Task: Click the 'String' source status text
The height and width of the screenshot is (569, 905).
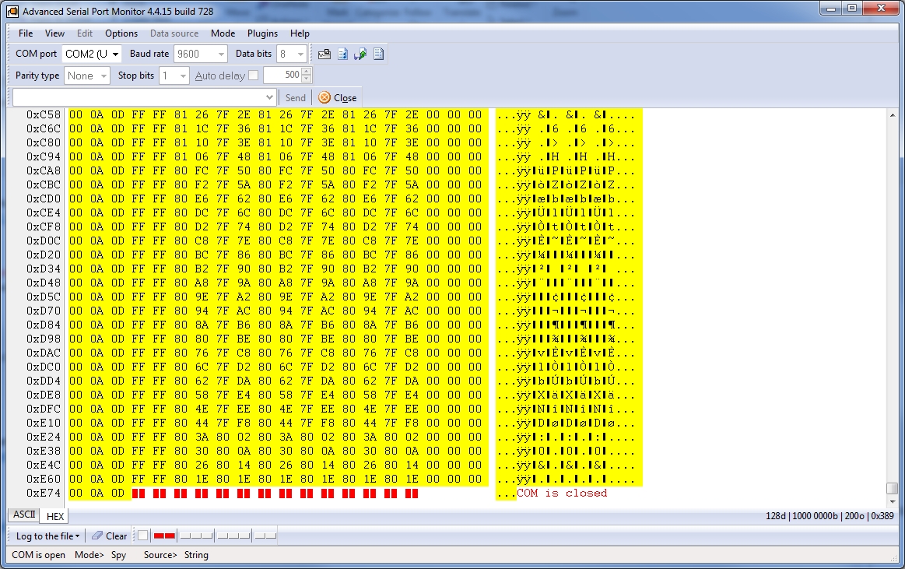Action: (x=196, y=554)
